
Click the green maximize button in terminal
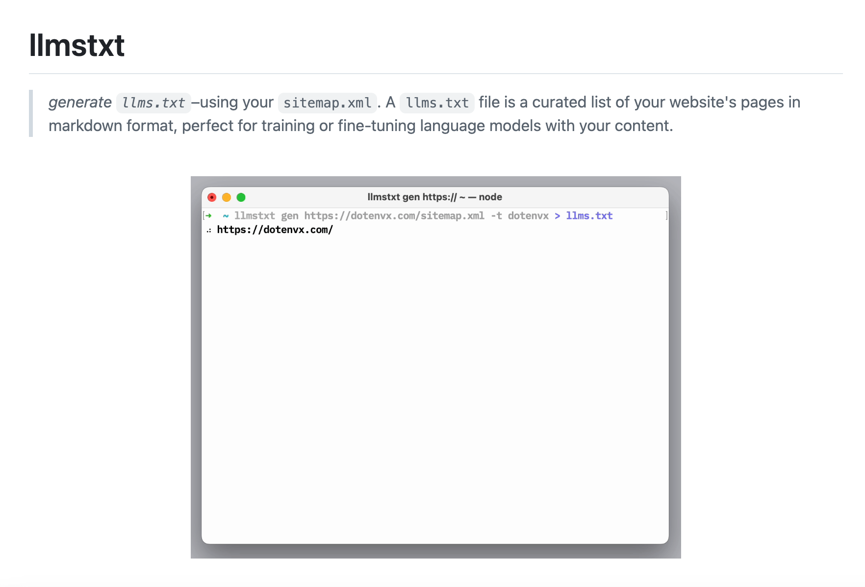click(241, 197)
